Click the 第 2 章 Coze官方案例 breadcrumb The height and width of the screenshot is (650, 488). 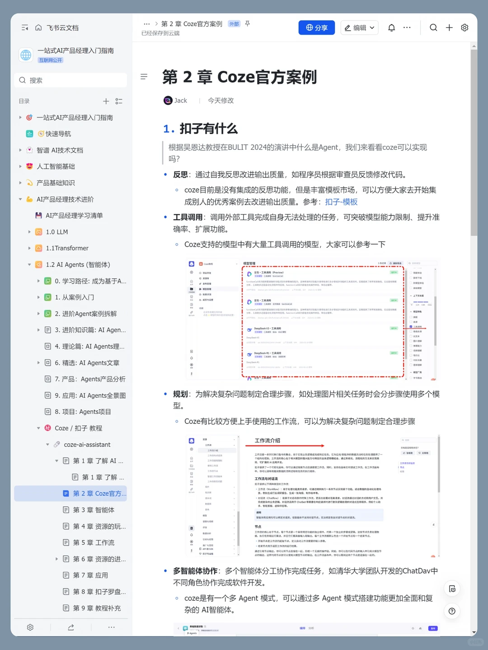click(192, 24)
